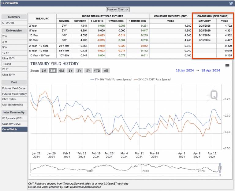The image size is (235, 191).
Task: Open the CMT Rates page
Action: [x=14, y=99]
